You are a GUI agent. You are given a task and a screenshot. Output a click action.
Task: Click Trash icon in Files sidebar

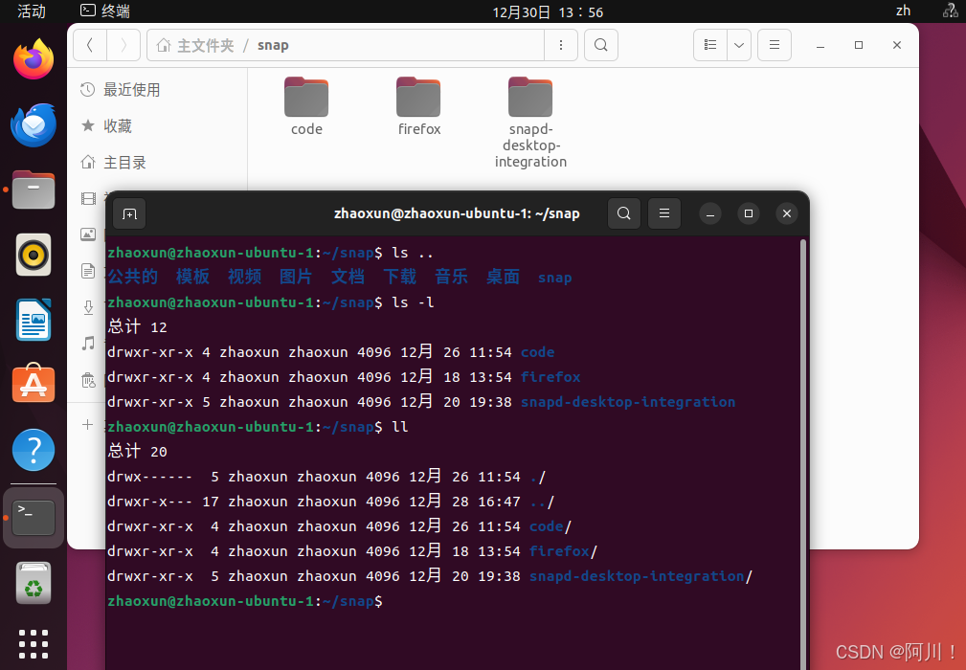point(88,379)
